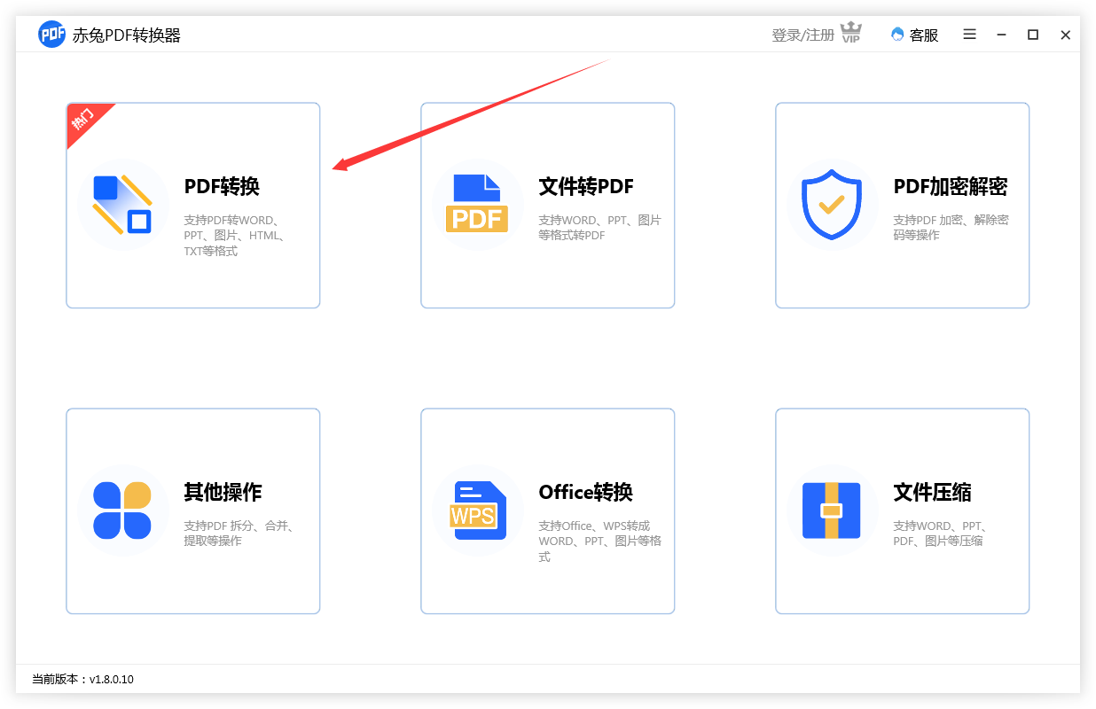This screenshot has height=709, width=1096.
Task: Click the PDF转换 blue squares icon
Action: pyautogui.click(x=122, y=205)
